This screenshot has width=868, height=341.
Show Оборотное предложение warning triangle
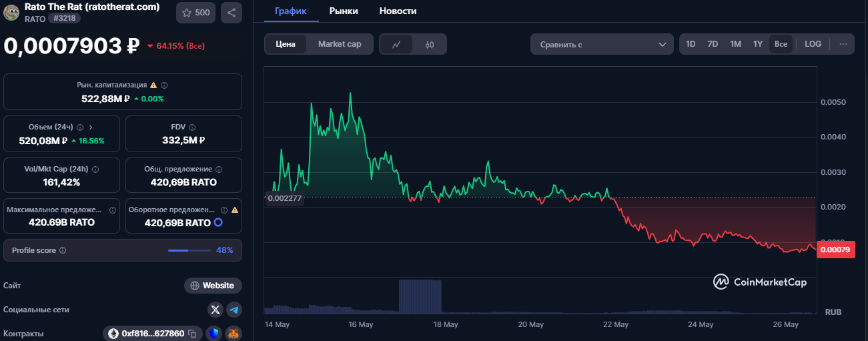234,210
